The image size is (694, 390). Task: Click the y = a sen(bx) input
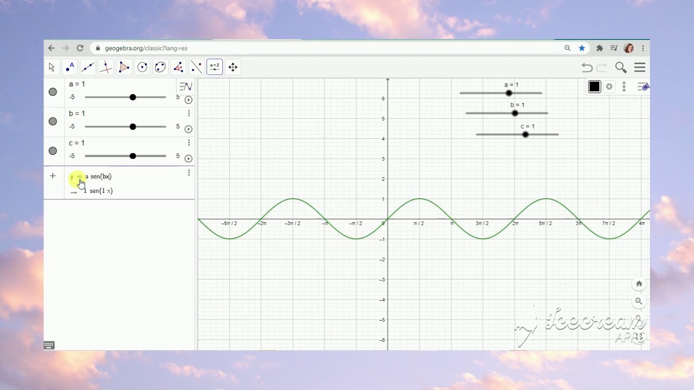91,177
